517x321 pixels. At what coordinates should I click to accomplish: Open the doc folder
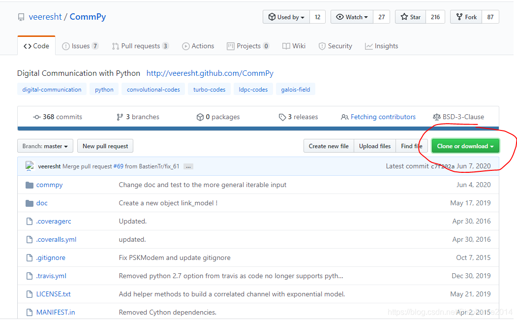42,203
